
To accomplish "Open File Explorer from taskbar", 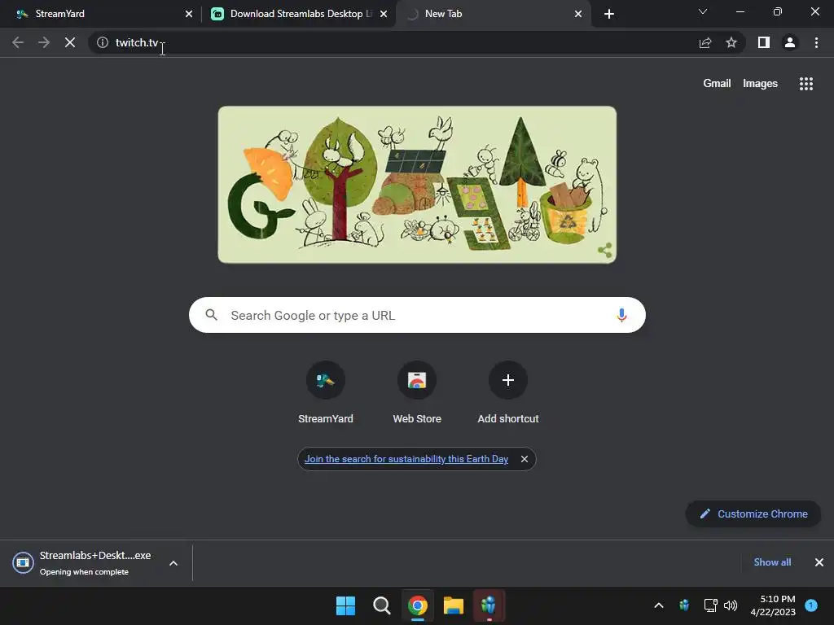I will click(454, 605).
